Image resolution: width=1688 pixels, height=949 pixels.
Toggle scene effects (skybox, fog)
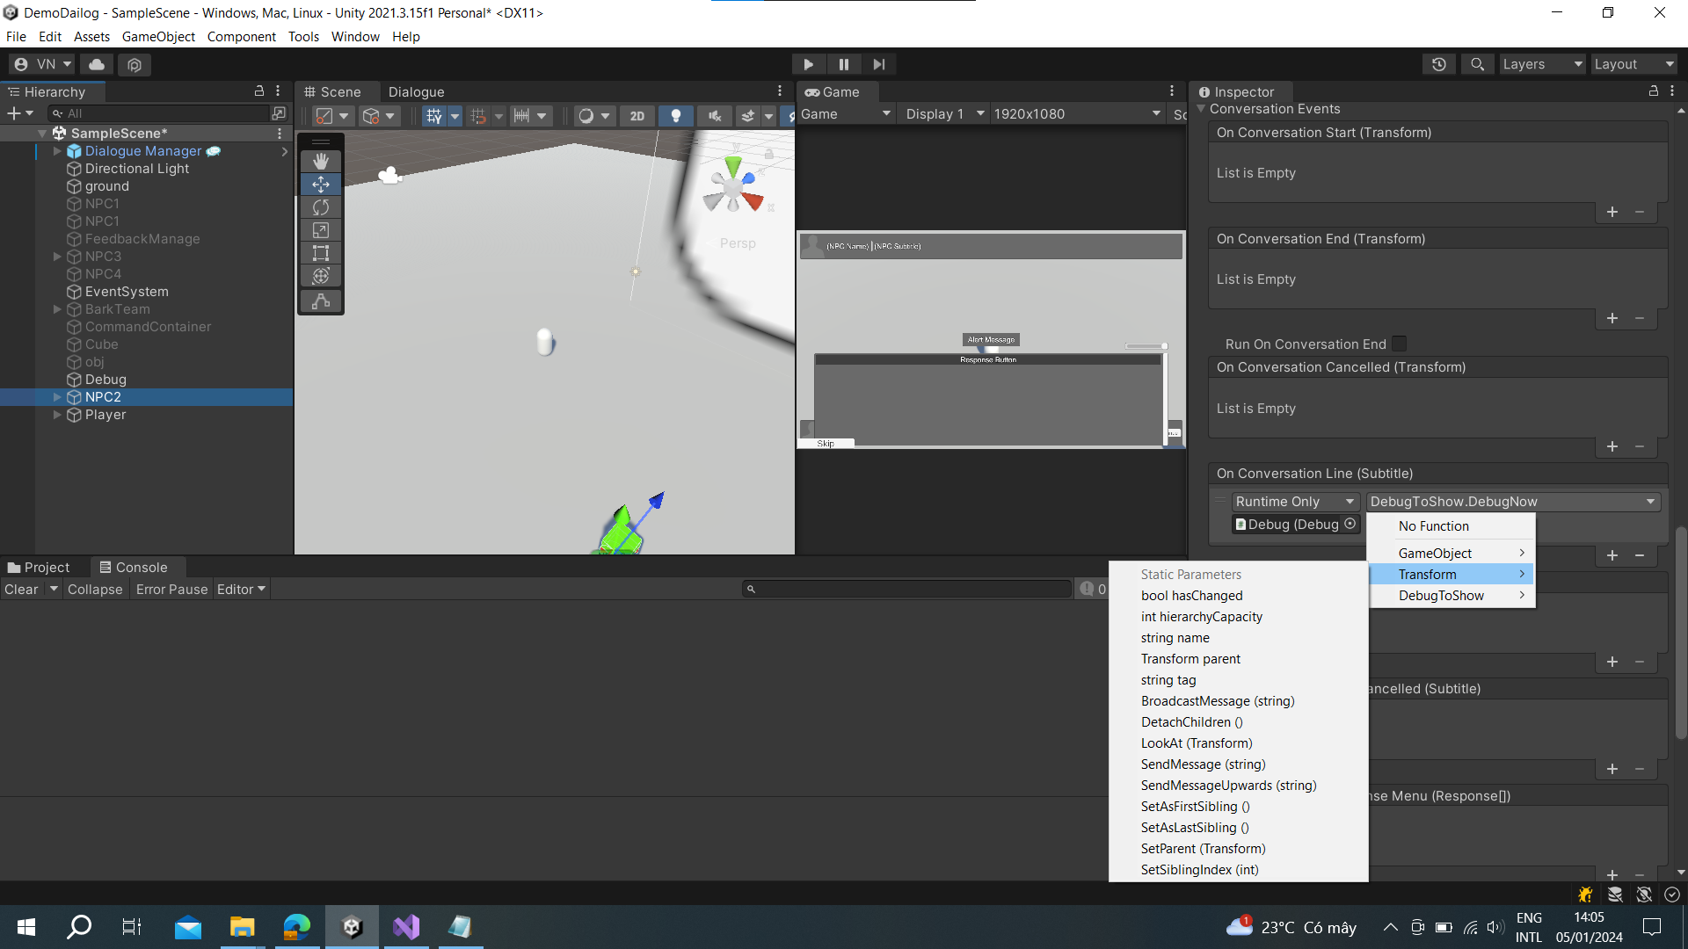point(748,116)
